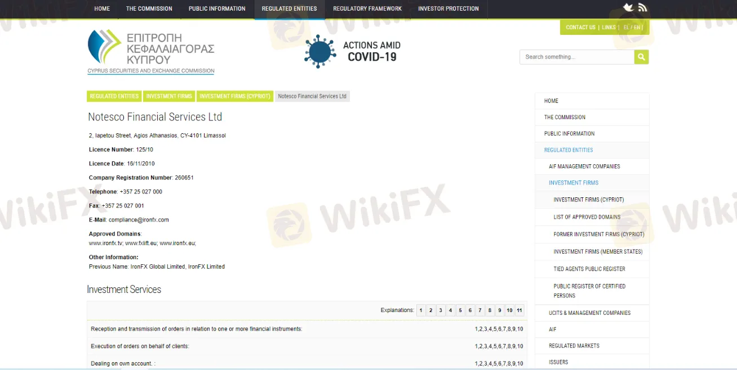The width and height of the screenshot is (737, 370).
Task: Open sidebar INVESTMENT FIRMS item
Action: click(592, 183)
